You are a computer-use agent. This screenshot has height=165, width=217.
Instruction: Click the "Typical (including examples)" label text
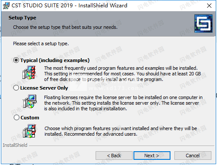tap(55, 60)
